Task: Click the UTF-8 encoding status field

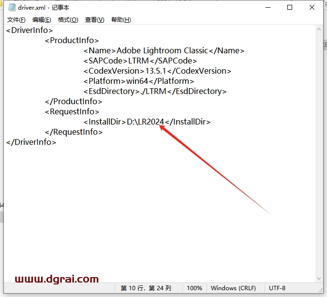Action: [278, 288]
